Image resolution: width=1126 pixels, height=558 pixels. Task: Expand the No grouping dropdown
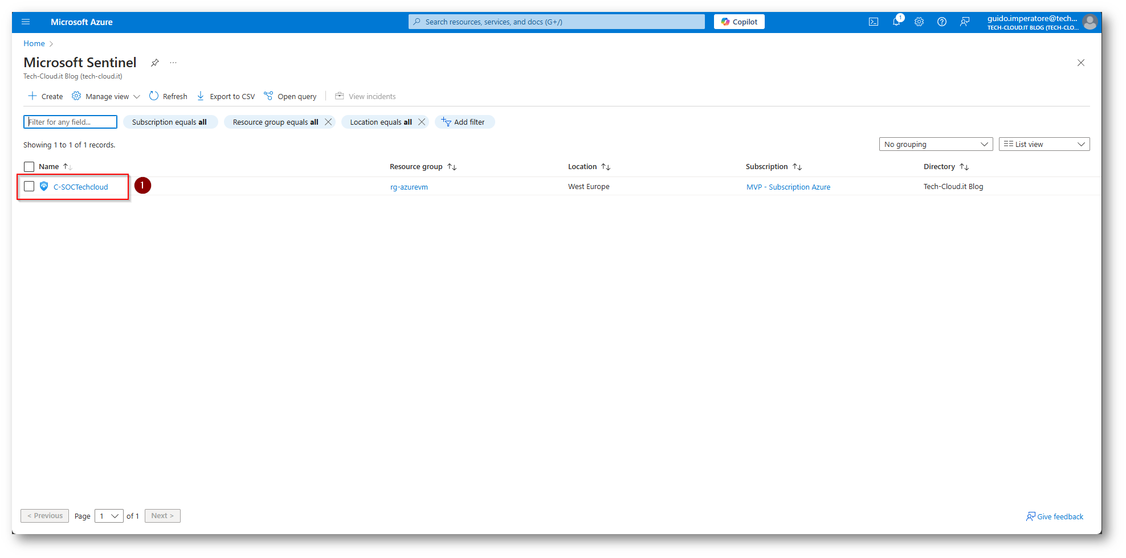[x=936, y=145]
